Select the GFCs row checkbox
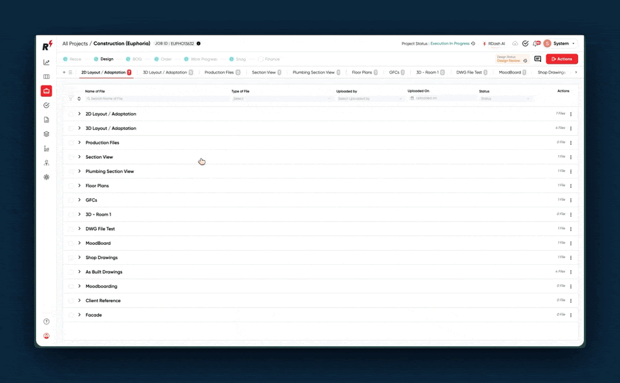The width and height of the screenshot is (620, 383). pos(71,200)
